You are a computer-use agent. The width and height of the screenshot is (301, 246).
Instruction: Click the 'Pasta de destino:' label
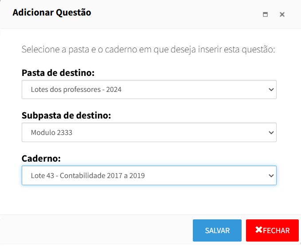pos(58,73)
